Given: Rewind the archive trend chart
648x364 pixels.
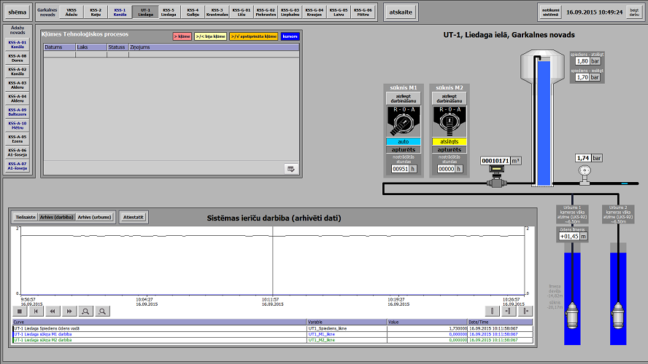Looking at the screenshot, I should click(53, 311).
